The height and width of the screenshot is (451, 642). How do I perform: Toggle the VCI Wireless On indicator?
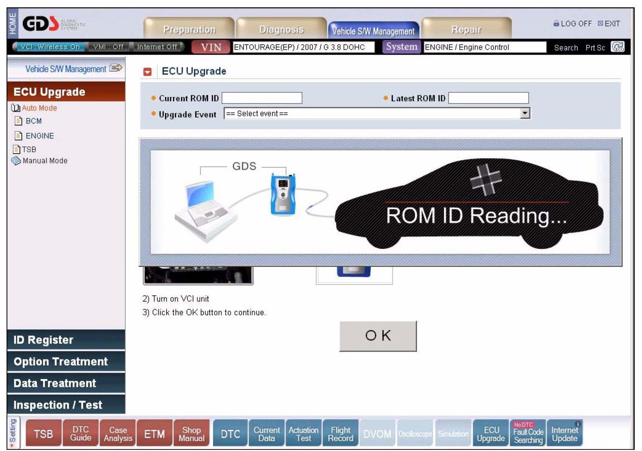click(x=50, y=47)
